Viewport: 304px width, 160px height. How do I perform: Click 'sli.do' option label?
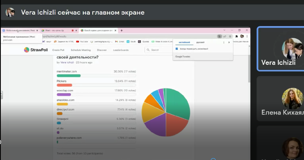pos(60,128)
